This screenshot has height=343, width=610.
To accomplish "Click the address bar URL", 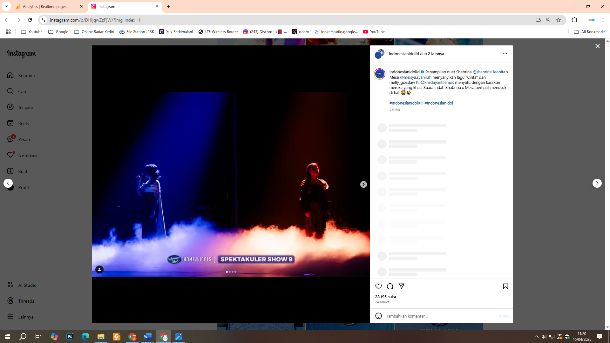I will pyautogui.click(x=95, y=20).
